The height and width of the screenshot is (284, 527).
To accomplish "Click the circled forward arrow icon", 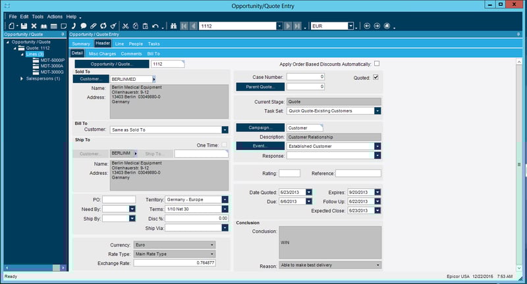I will [x=377, y=26].
